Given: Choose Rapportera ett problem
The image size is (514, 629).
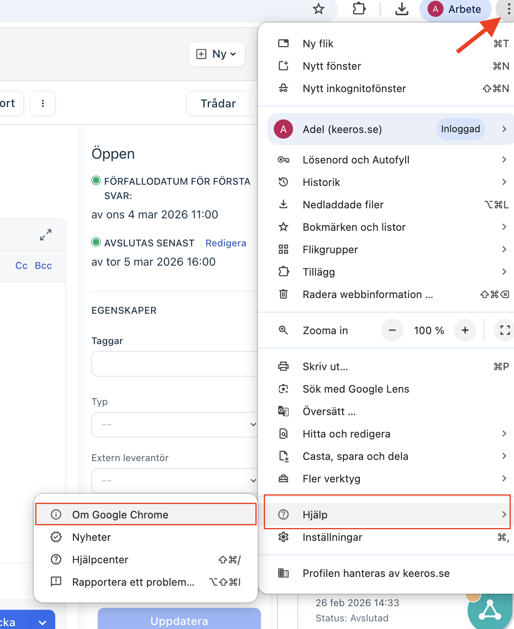Looking at the screenshot, I should tap(146, 582).
